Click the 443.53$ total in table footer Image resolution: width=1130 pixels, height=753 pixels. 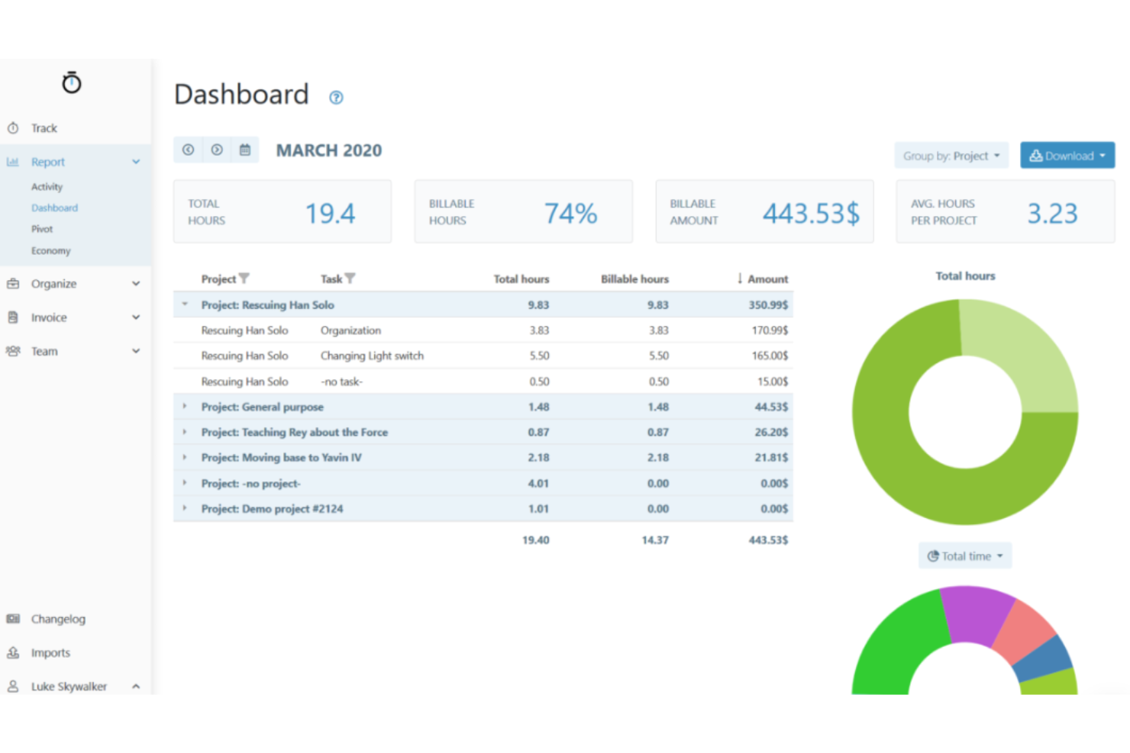coord(768,540)
